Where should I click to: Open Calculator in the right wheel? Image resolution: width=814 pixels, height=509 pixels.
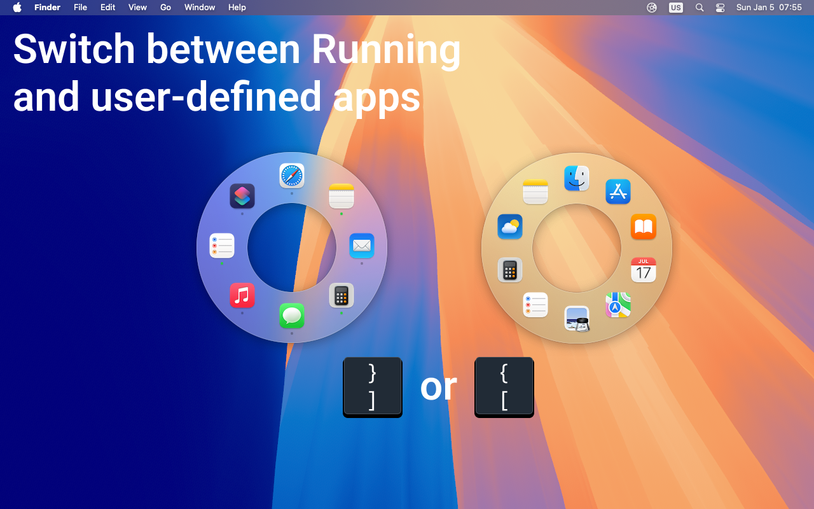click(510, 270)
